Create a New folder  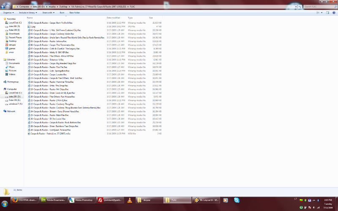pos(75,13)
